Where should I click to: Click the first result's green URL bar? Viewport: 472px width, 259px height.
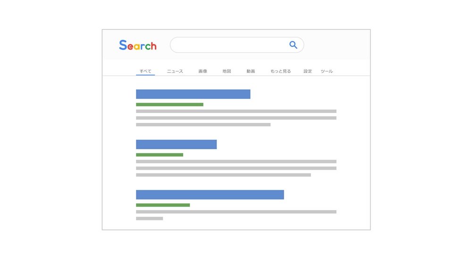point(169,105)
